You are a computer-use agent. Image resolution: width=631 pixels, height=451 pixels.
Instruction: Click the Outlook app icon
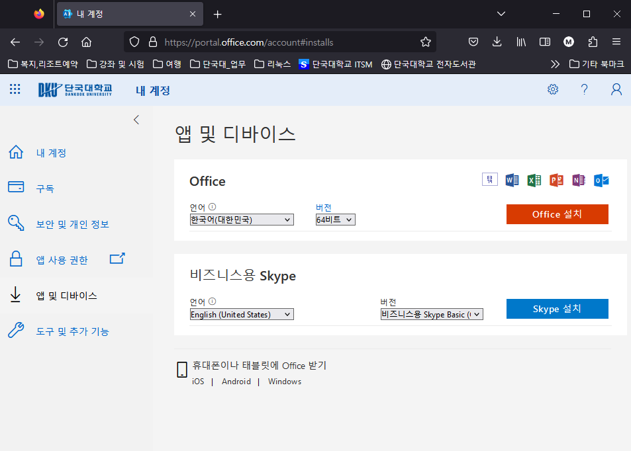pos(601,181)
